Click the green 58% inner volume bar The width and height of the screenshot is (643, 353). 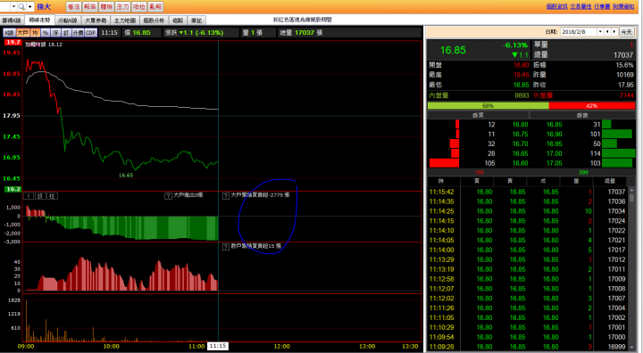(x=488, y=106)
